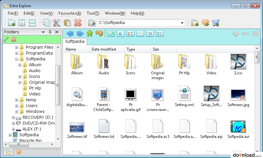The height and width of the screenshot is (158, 263).
Task: Go back with the blue left arrow
Action: point(70,34)
